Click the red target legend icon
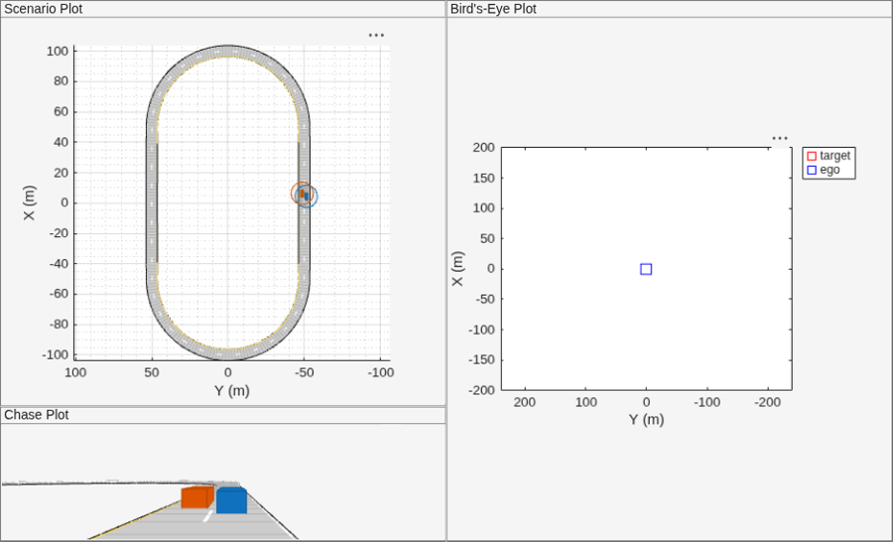This screenshot has height=542, width=893. 812,156
